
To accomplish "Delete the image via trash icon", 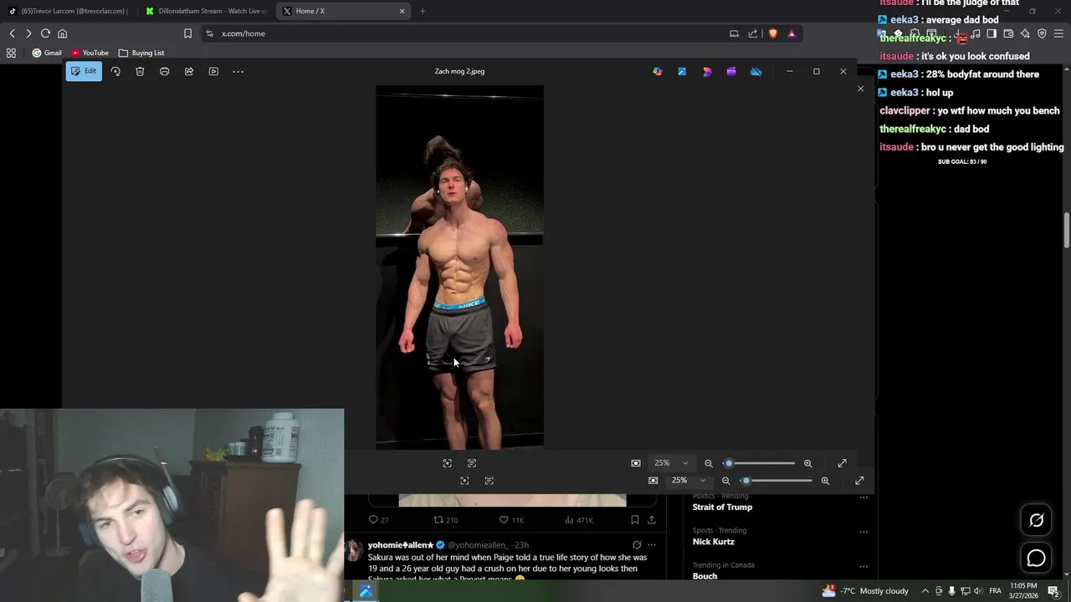I will pyautogui.click(x=140, y=71).
